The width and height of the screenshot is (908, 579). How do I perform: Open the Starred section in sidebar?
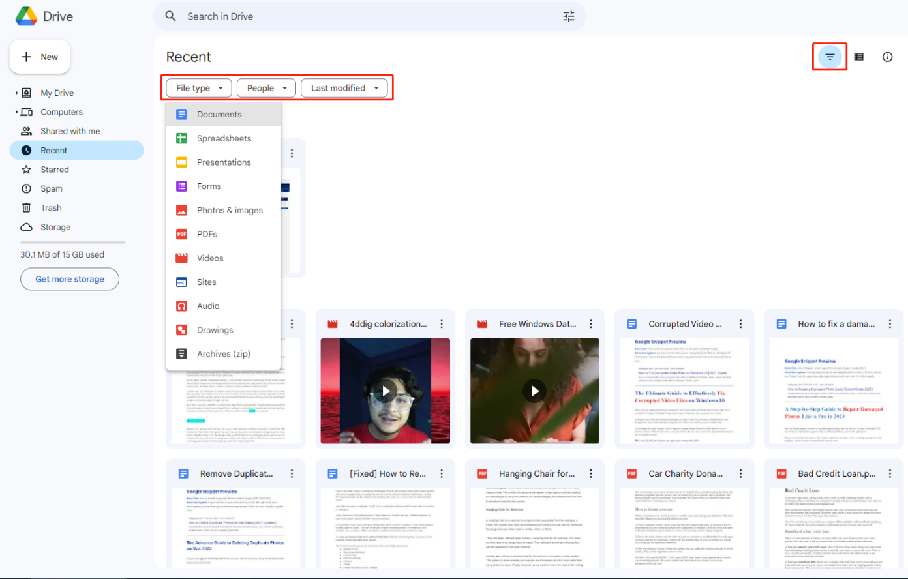click(x=54, y=170)
